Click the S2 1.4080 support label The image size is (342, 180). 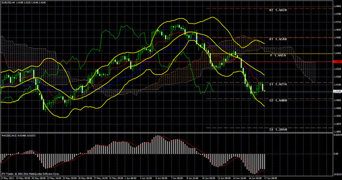pos(278,100)
